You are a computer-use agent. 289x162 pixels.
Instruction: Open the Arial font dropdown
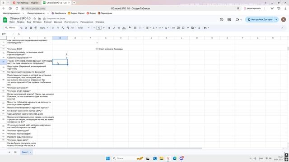coord(84,28)
